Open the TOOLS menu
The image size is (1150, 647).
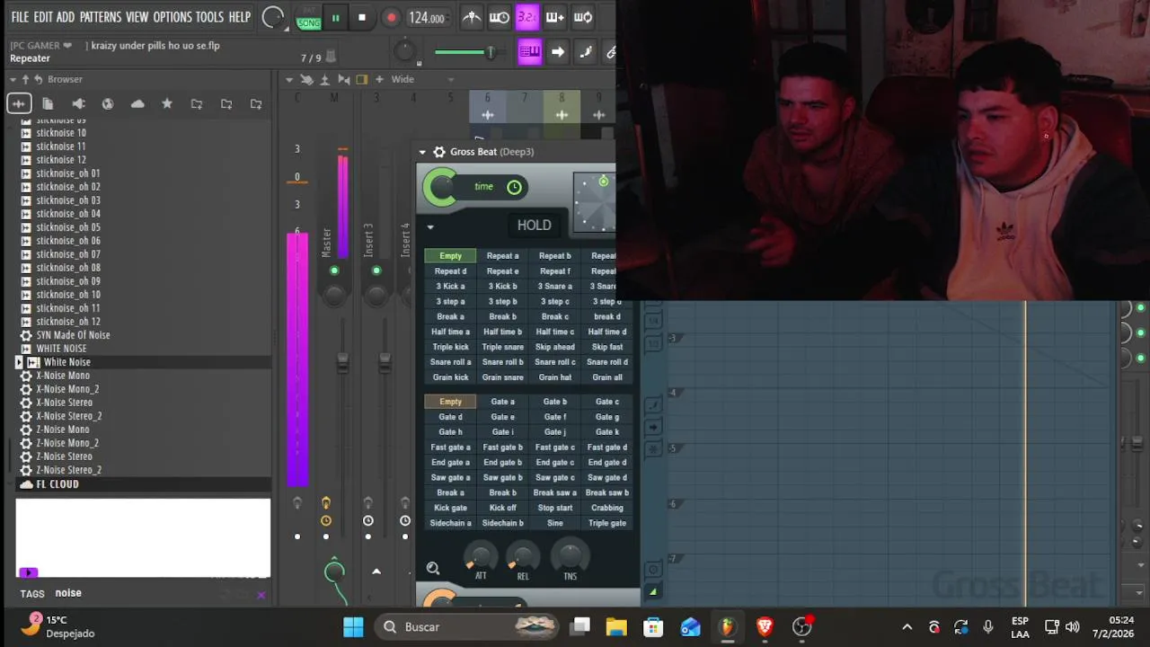coord(209,17)
